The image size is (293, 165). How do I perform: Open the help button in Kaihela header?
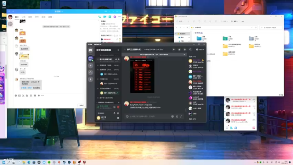200,49
